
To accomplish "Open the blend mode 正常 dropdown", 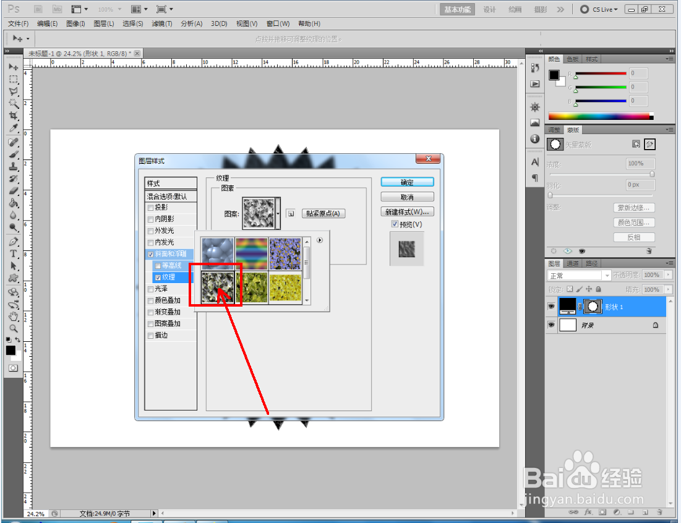I will tap(579, 275).
